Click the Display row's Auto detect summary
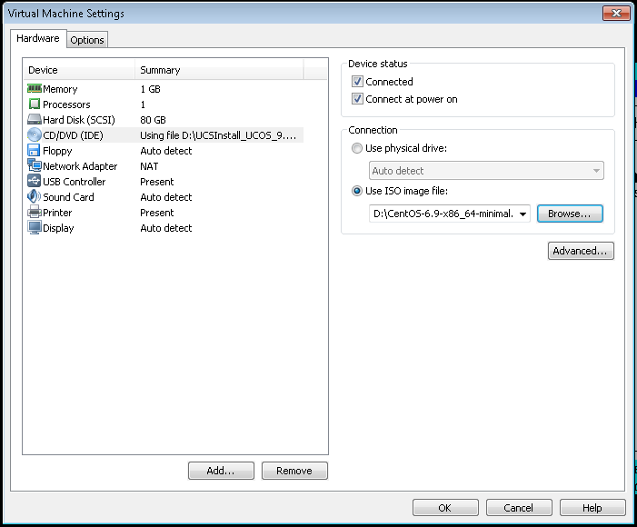637x527 pixels. tap(166, 228)
